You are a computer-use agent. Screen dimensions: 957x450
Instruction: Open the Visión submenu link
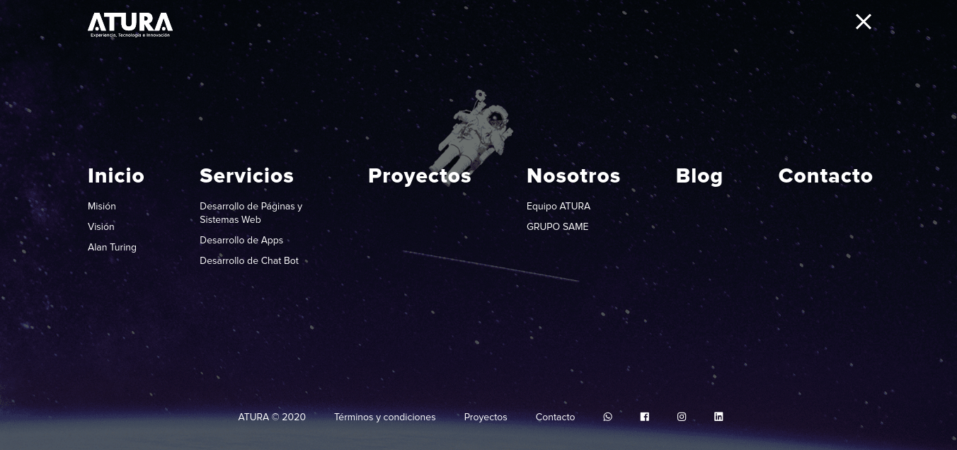point(101,226)
